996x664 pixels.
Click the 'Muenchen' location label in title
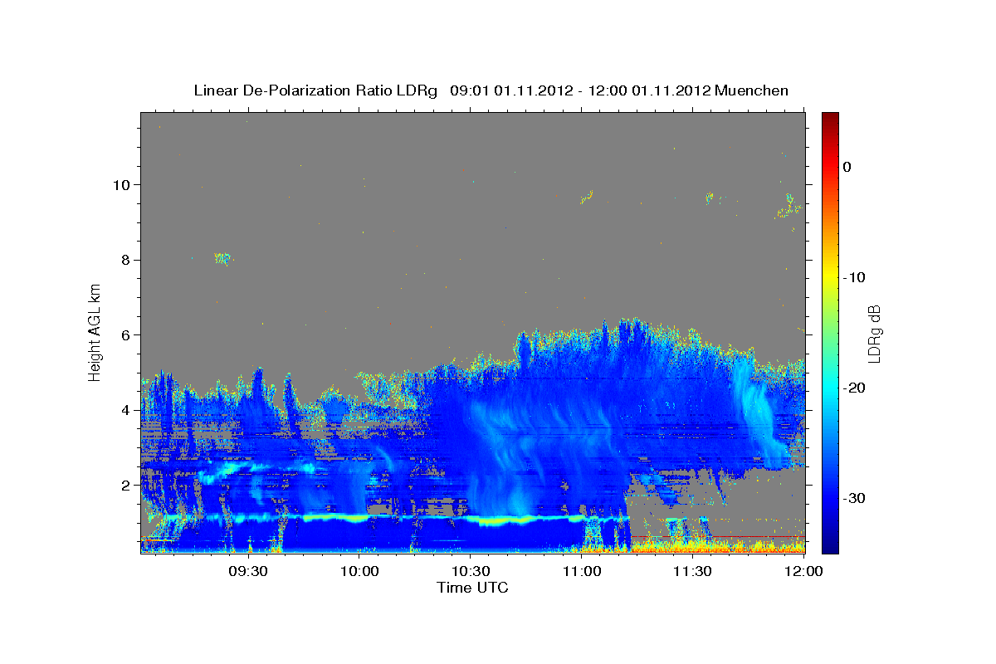tap(752, 90)
